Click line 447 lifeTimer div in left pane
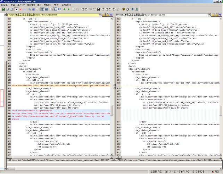 pyautogui.click(x=60, y=111)
